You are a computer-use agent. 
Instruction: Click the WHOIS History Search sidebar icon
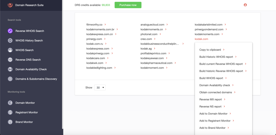(x=10, y=40)
